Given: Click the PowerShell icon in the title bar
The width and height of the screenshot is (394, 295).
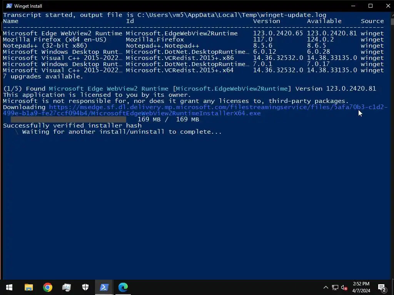Looking at the screenshot, I should click(9, 6).
